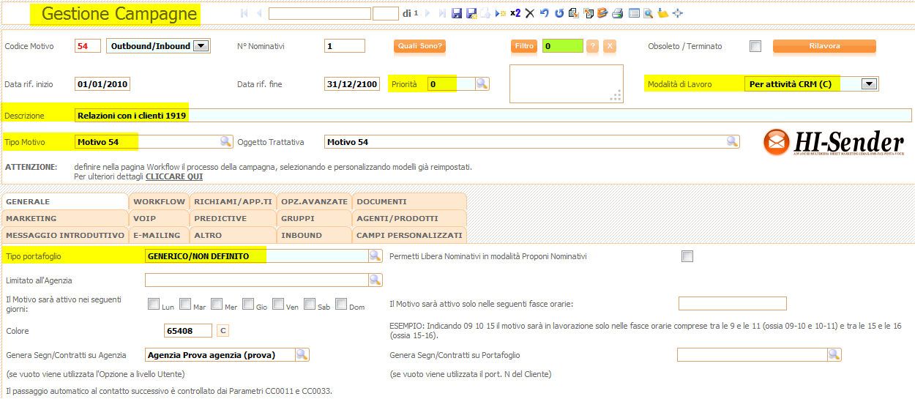915x399 pixels.
Task: Click the lookup icon for Tipo portafoglio
Action: (x=374, y=256)
